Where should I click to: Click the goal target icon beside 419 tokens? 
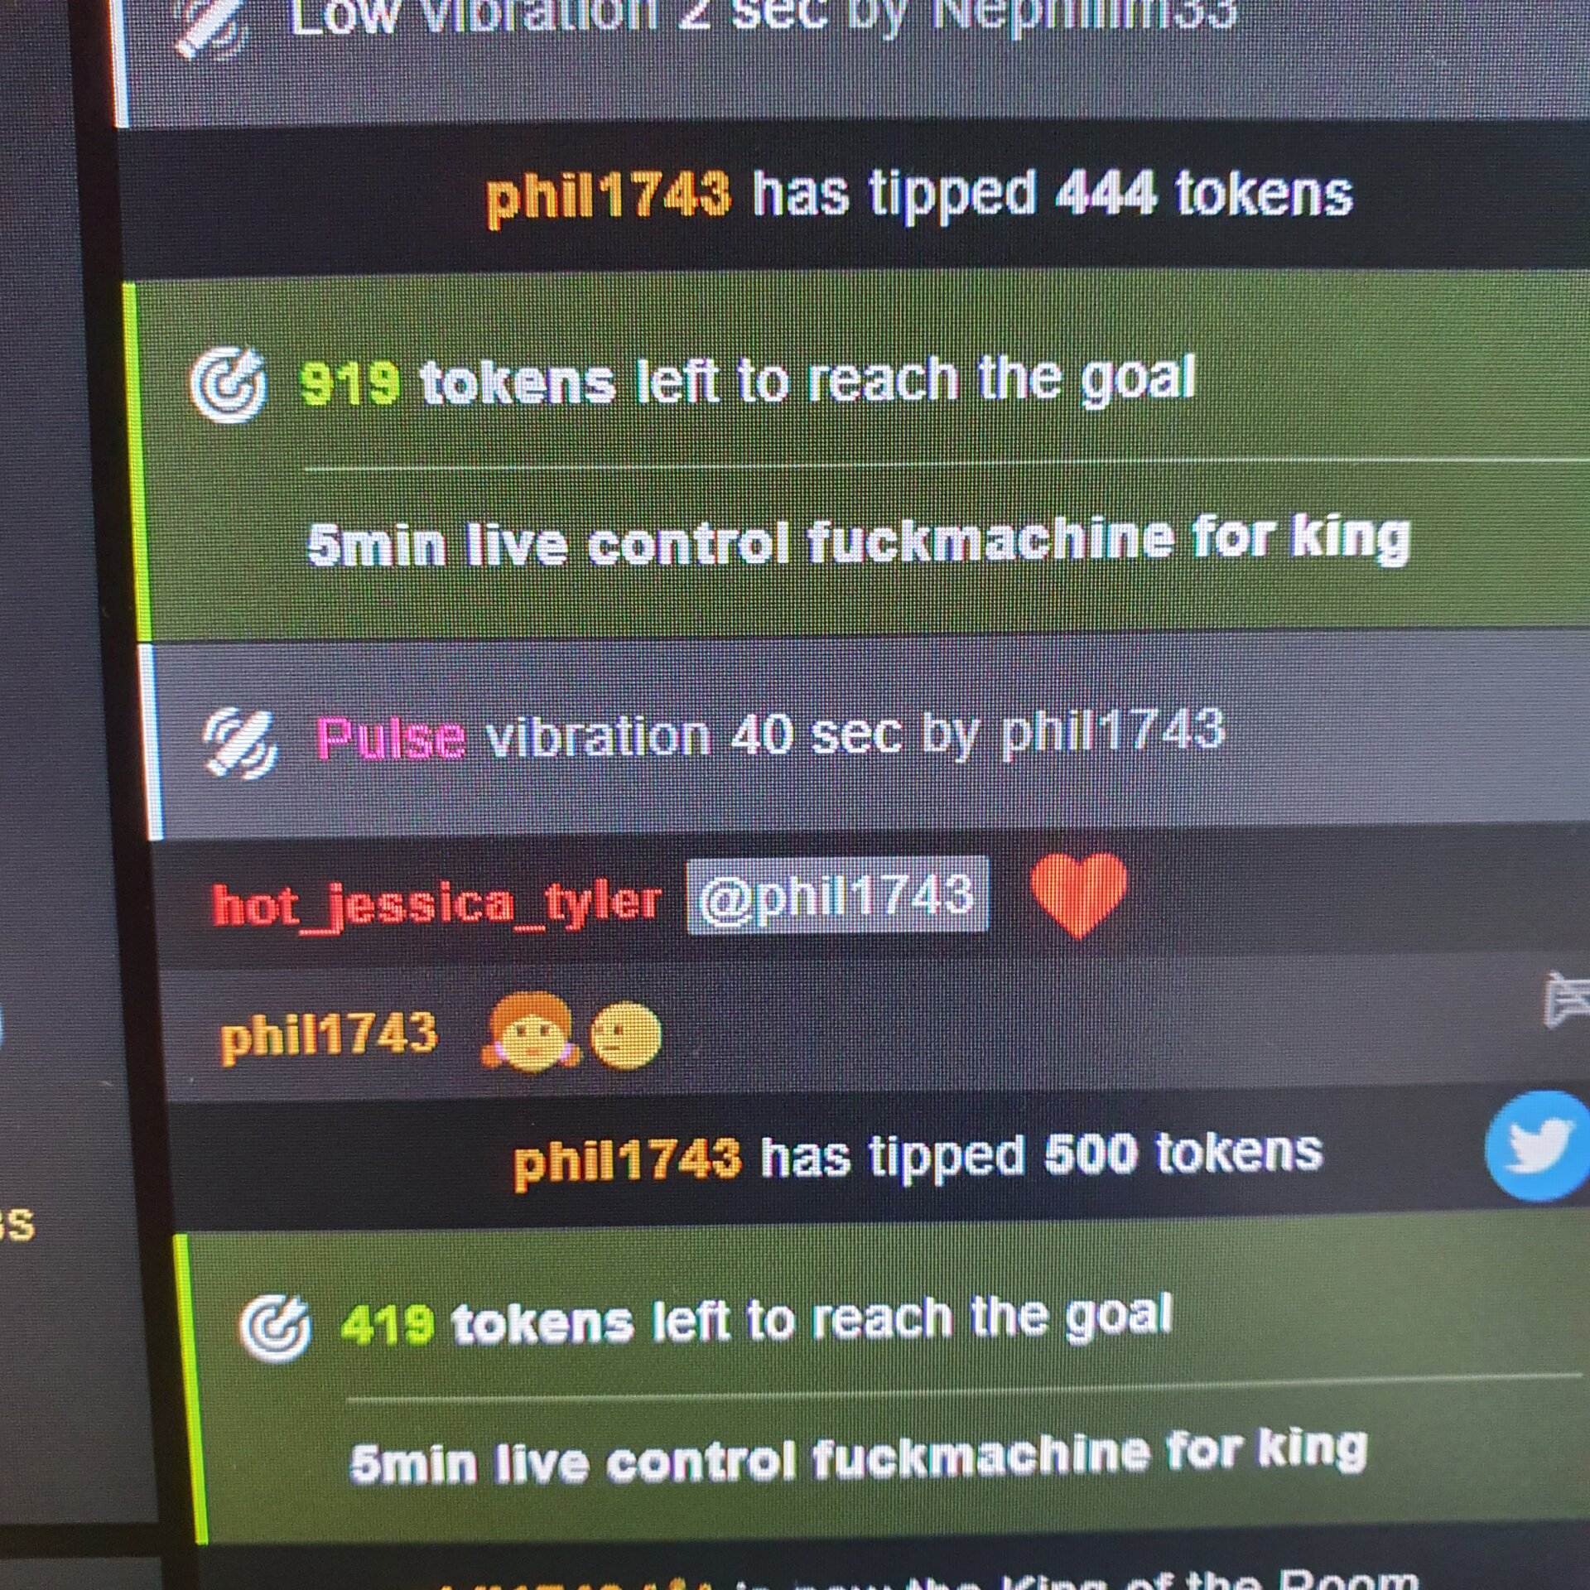click(x=276, y=1328)
